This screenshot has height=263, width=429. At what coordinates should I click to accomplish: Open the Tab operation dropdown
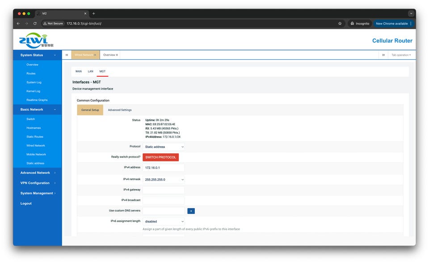(x=401, y=55)
